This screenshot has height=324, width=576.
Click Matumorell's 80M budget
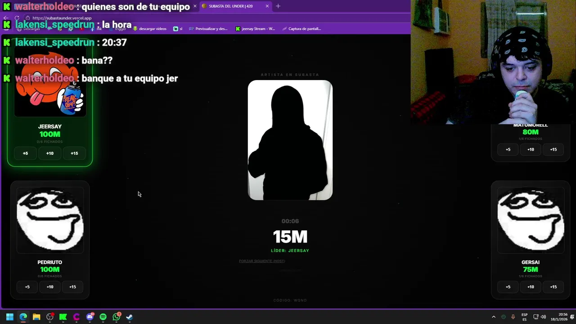pos(531,132)
